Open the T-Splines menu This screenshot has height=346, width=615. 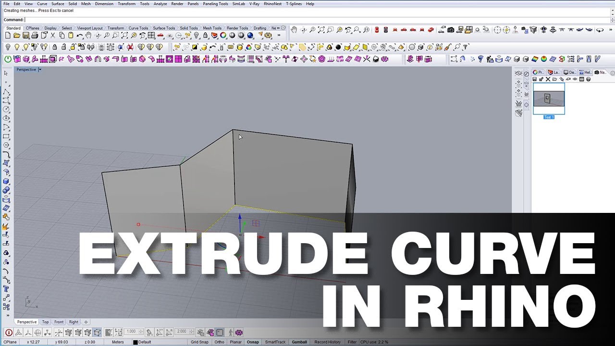pyautogui.click(x=294, y=4)
